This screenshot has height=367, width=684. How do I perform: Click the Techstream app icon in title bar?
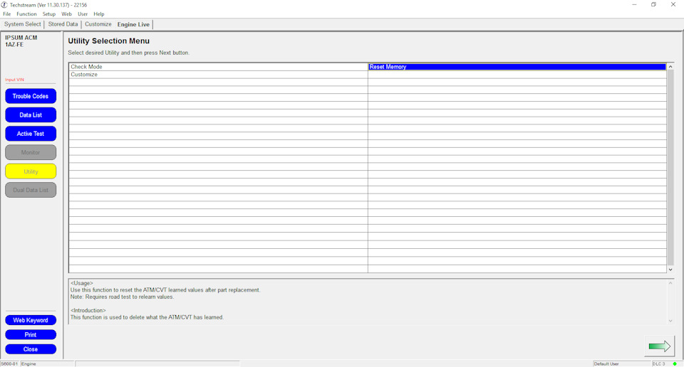[x=4, y=5]
